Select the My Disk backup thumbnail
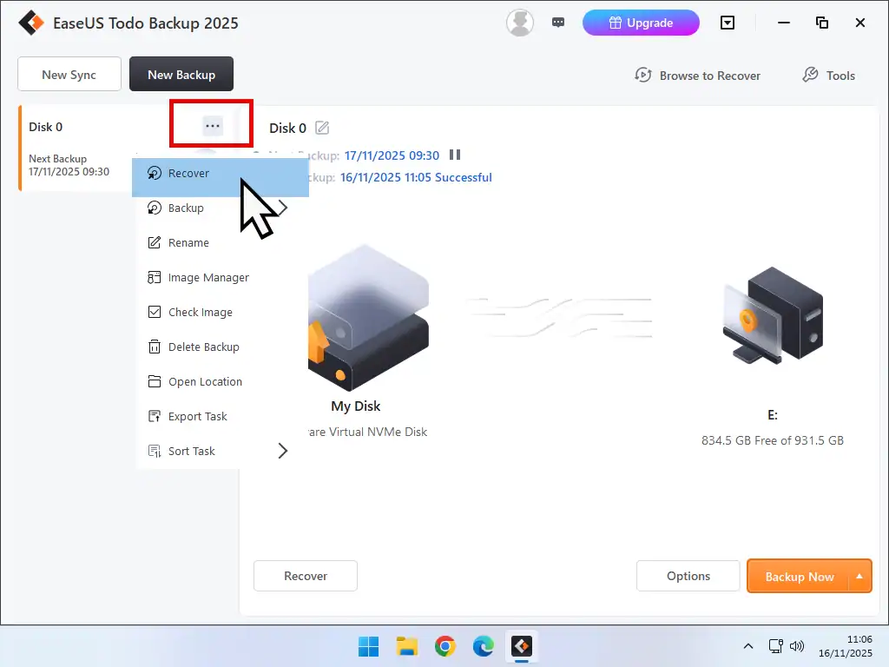 367,317
